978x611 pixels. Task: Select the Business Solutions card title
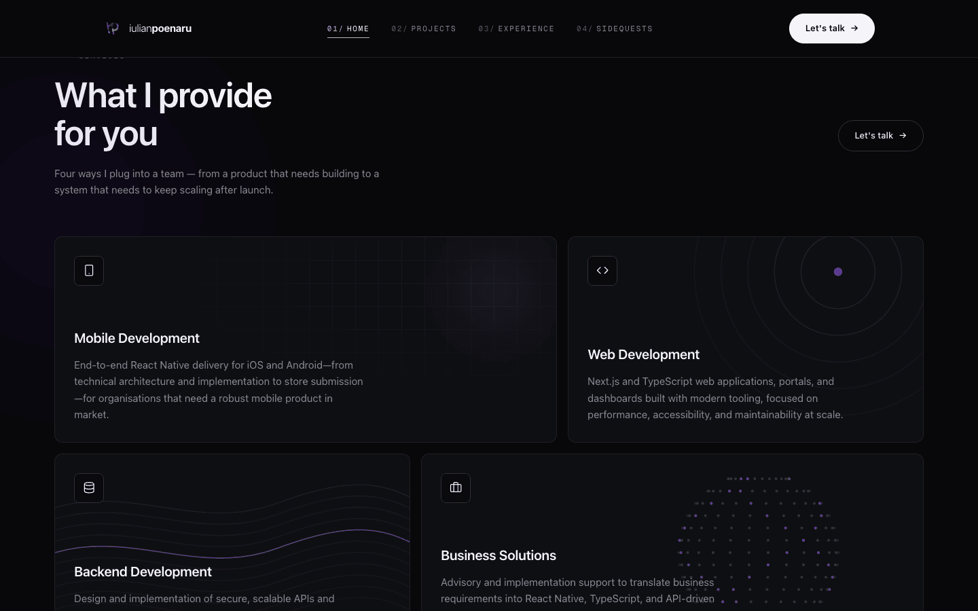coord(499,555)
